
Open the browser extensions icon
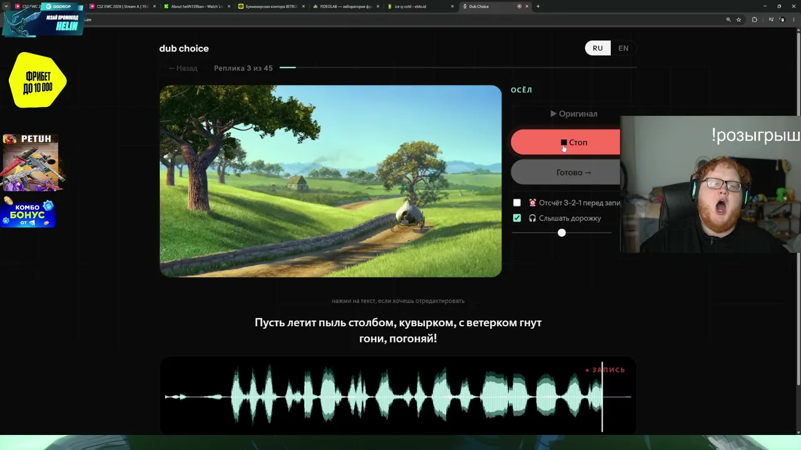tap(755, 19)
